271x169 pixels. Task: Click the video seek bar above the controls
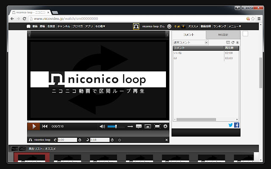pos(98,122)
